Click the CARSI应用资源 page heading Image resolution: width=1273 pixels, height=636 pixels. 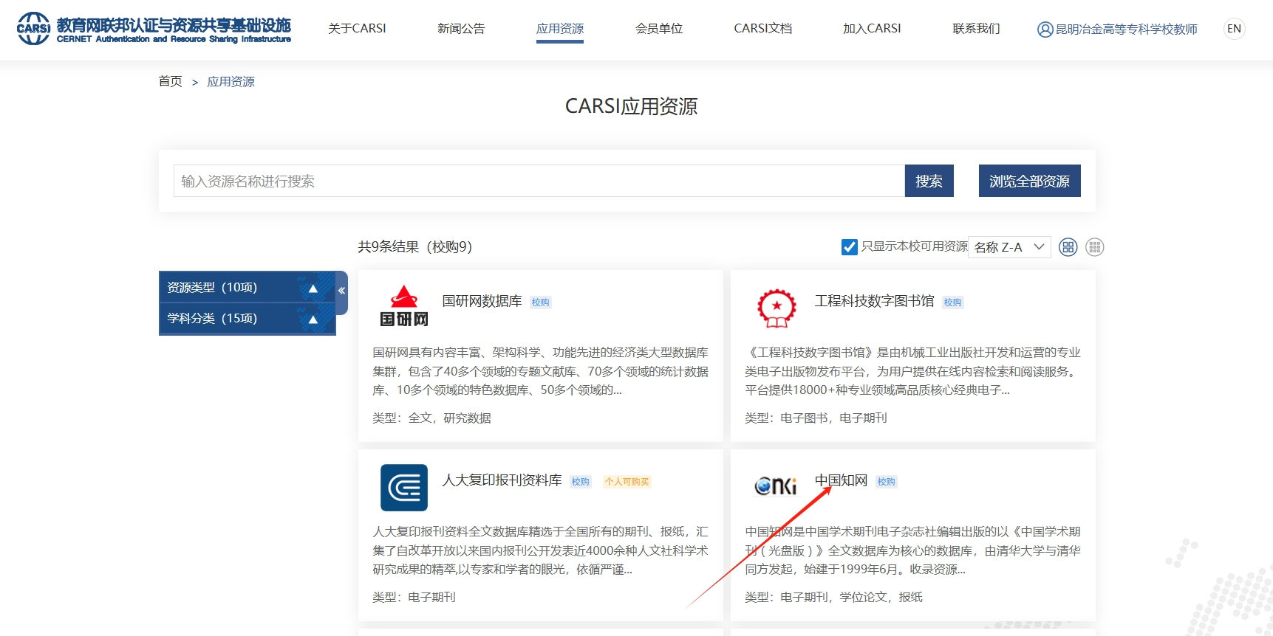click(x=631, y=106)
